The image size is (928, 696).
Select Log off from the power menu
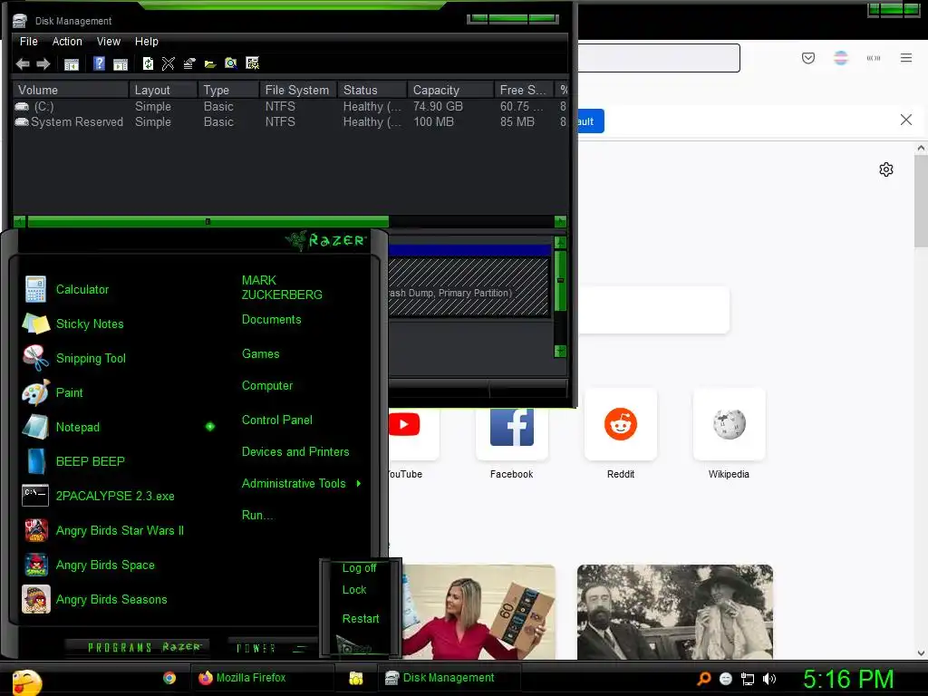359,568
